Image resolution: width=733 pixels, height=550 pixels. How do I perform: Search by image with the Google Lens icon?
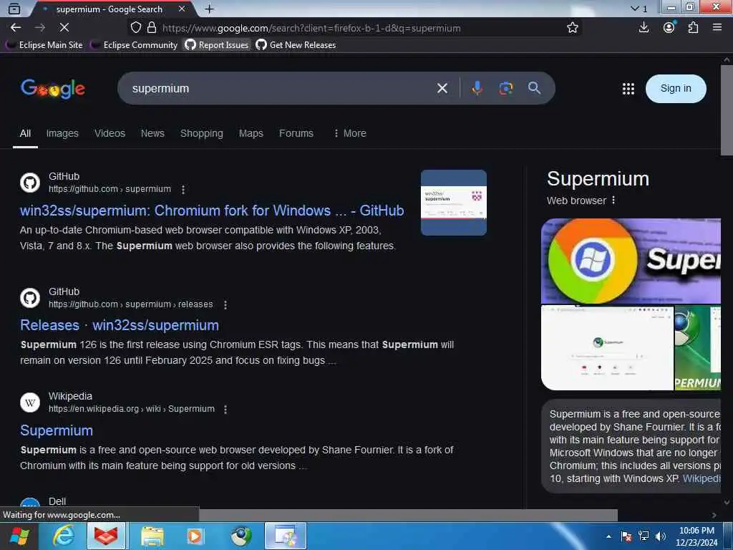[x=506, y=88]
